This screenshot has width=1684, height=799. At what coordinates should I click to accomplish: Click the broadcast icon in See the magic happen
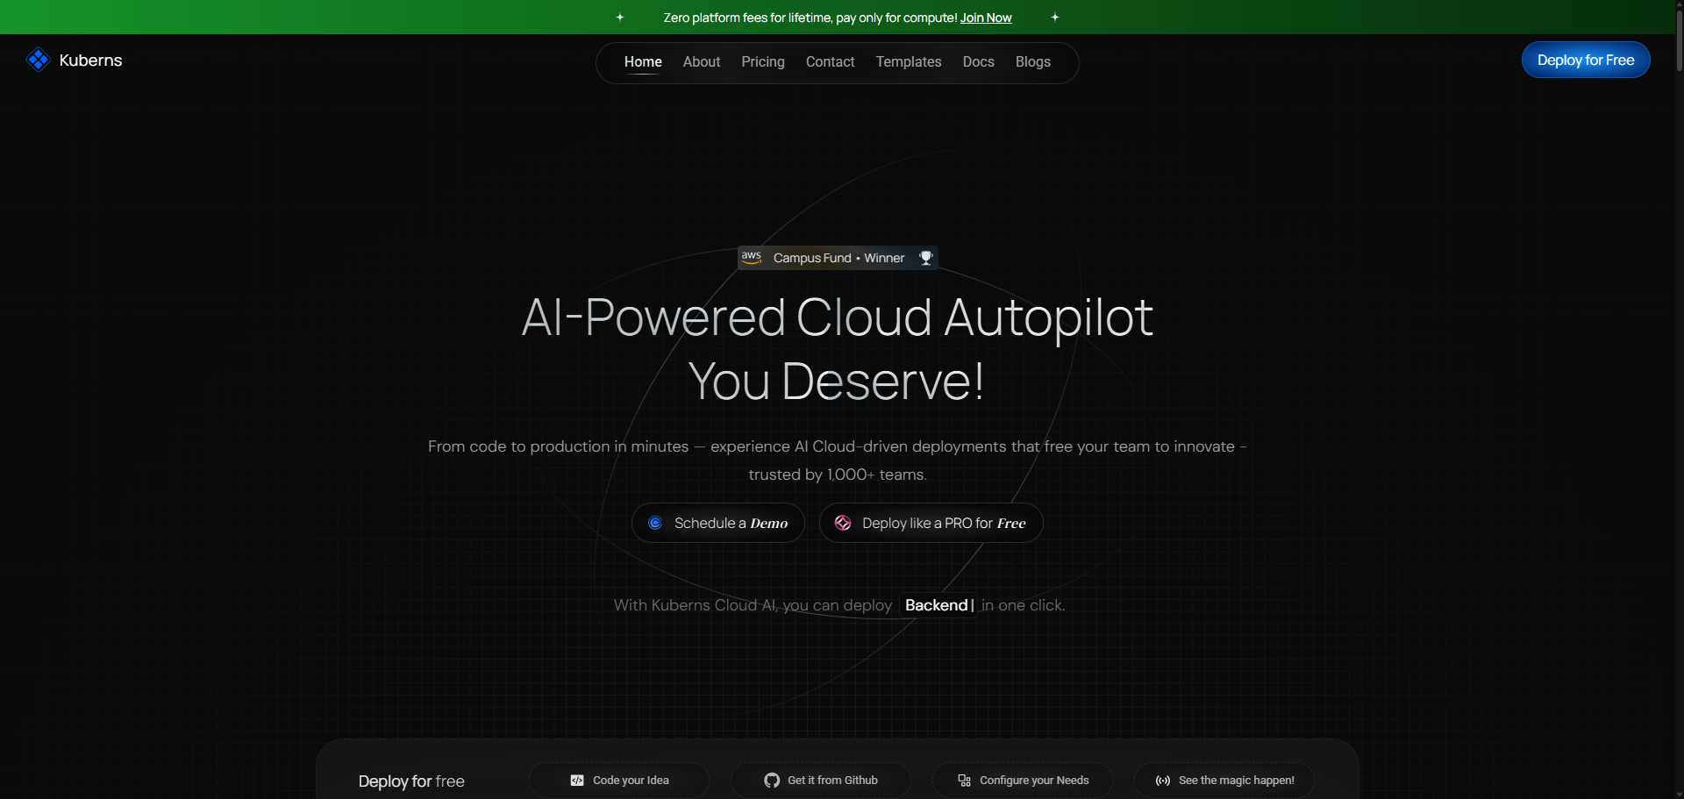click(1163, 780)
